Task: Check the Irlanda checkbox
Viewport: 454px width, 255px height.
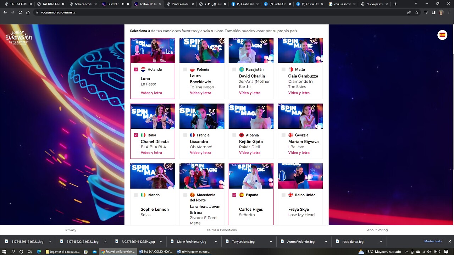Action: click(x=136, y=195)
